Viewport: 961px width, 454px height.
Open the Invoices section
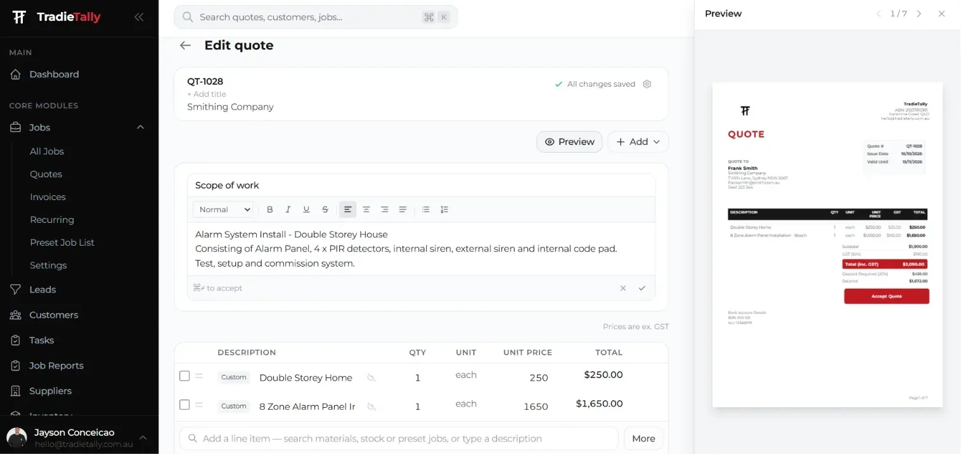click(48, 197)
